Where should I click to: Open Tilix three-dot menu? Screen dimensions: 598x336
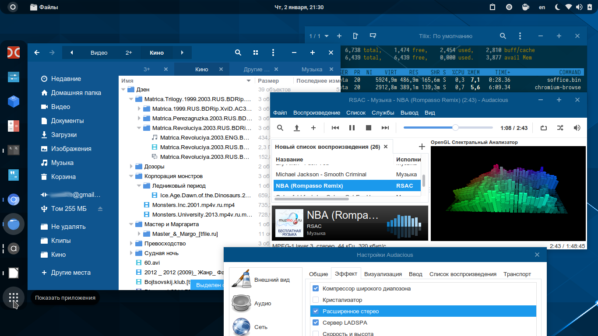[x=520, y=36]
